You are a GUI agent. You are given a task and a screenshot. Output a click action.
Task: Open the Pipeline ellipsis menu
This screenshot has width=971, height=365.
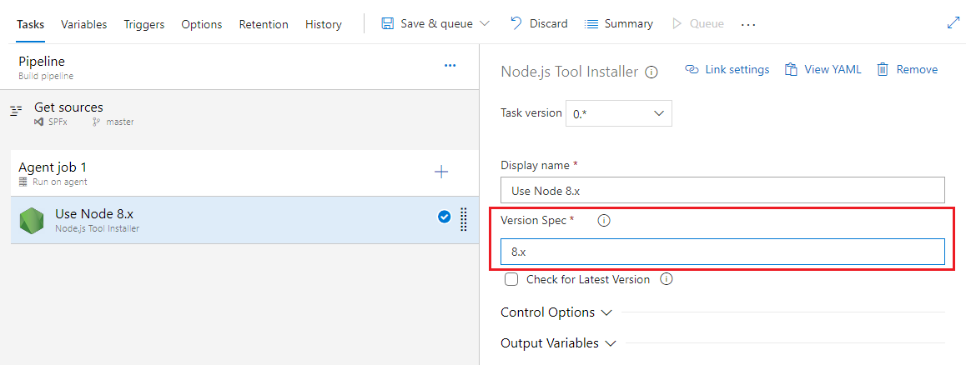coord(450,65)
